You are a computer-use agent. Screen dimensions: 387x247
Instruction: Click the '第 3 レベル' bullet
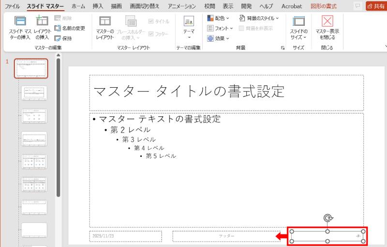[x=139, y=139]
